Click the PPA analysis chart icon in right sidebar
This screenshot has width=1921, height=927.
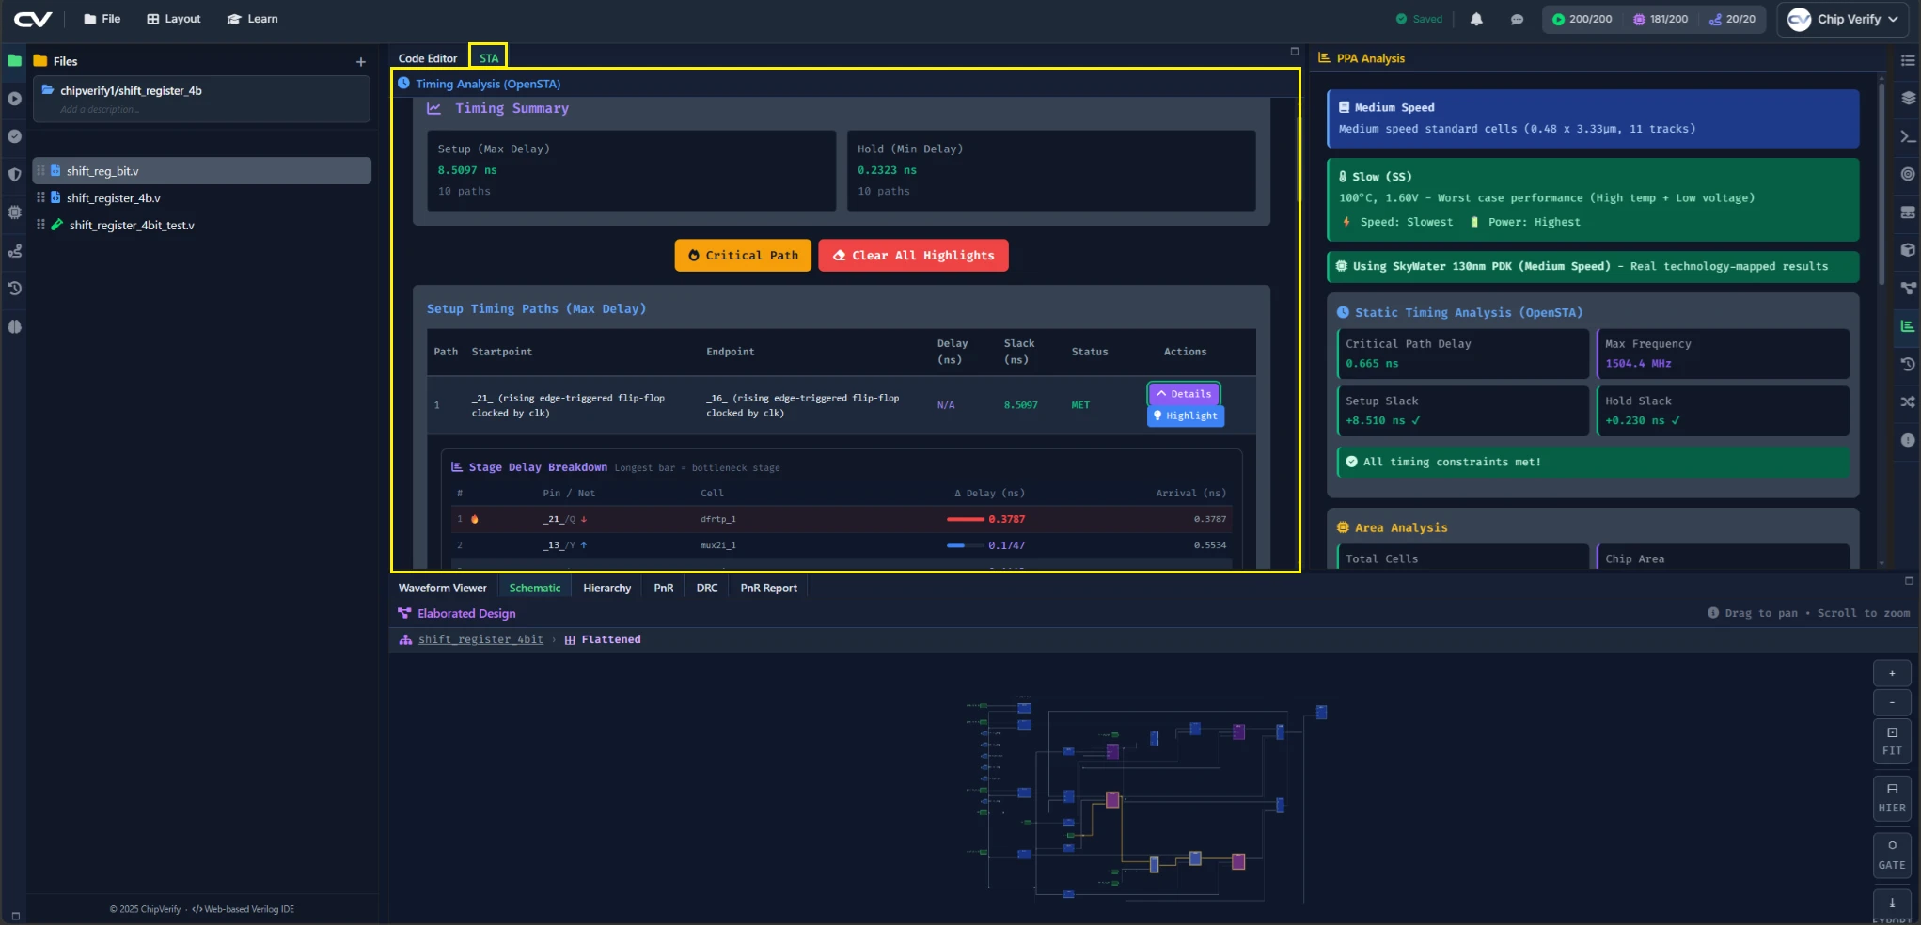pyautogui.click(x=1908, y=326)
